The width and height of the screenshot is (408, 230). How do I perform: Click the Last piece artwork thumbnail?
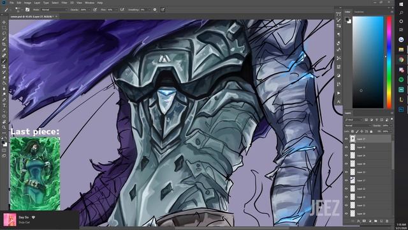[x=35, y=174]
